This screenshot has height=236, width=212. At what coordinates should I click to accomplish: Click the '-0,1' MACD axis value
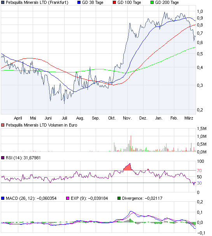click(x=201, y=233)
